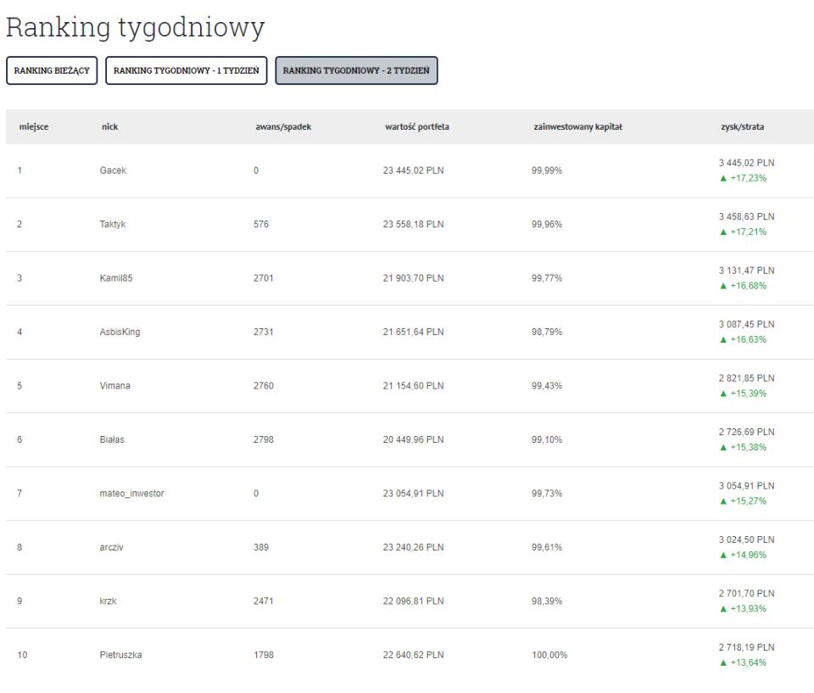Click the miejsce column header
This screenshot has height=693, width=814.
tap(32, 126)
